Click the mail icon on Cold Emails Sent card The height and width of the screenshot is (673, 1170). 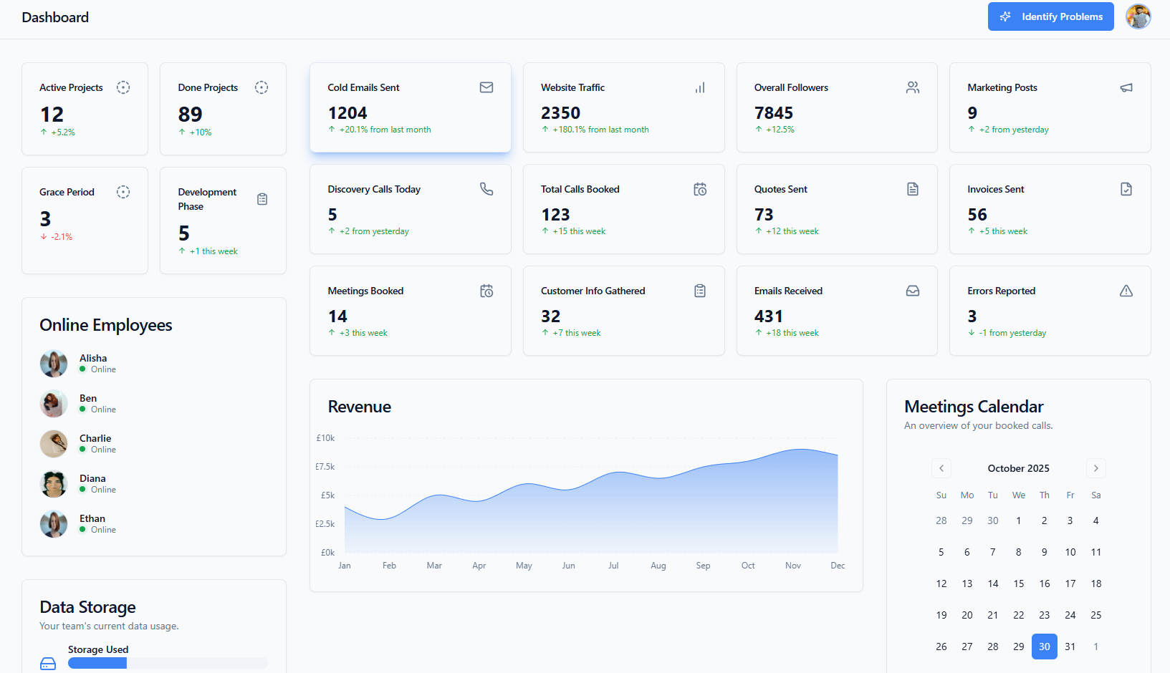click(x=486, y=87)
